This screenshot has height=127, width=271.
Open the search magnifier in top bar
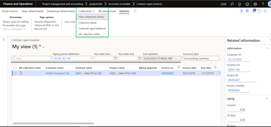pyautogui.click(x=232, y=4)
